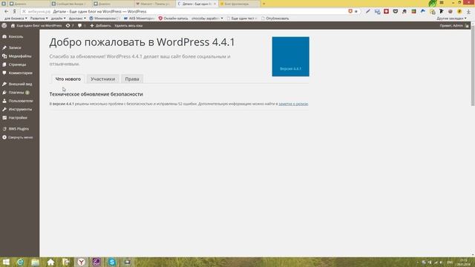Expand the Другие закладки folder
The width and height of the screenshot is (475, 267).
(451, 19)
